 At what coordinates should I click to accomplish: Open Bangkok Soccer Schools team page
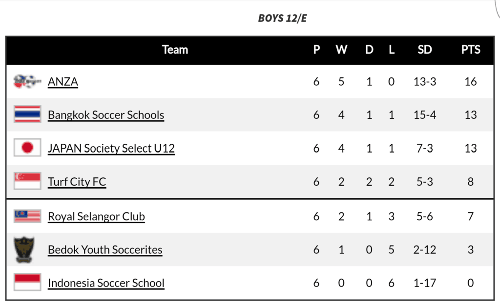click(106, 115)
